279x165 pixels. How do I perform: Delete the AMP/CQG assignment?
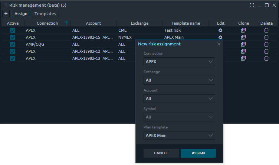click(x=266, y=44)
